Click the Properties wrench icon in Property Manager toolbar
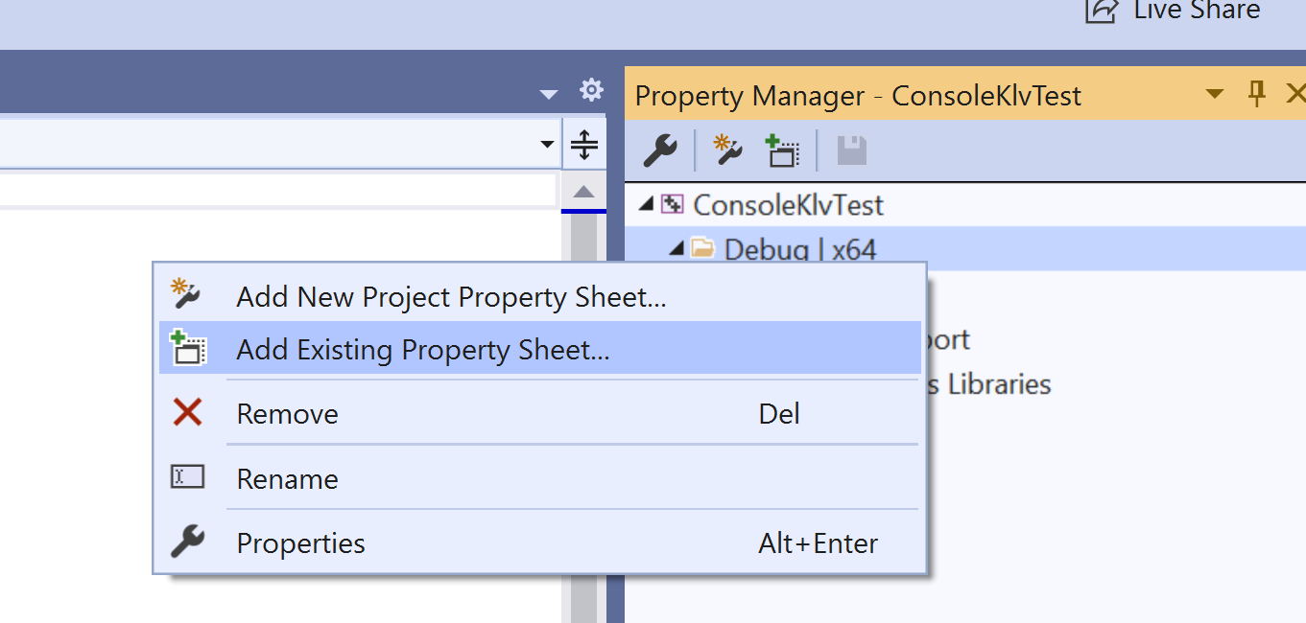 pyautogui.click(x=658, y=150)
